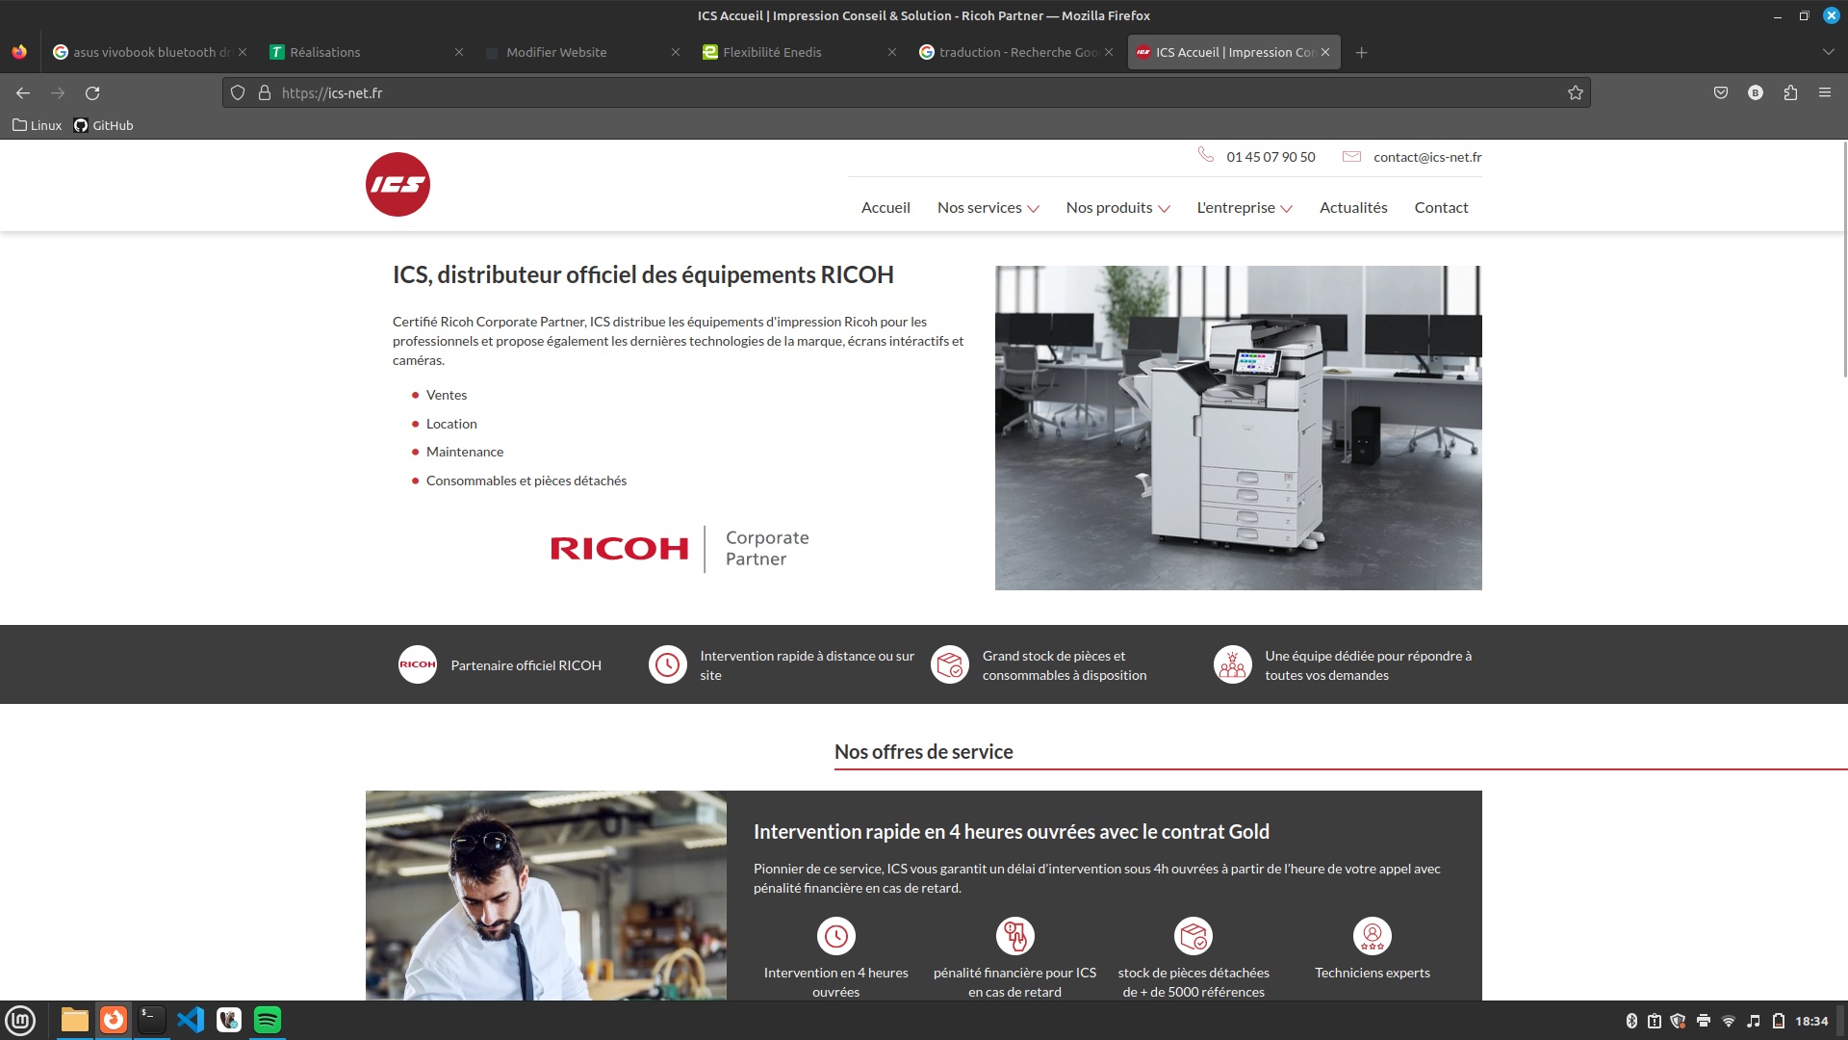Click the ICS logo in header

coord(398,184)
